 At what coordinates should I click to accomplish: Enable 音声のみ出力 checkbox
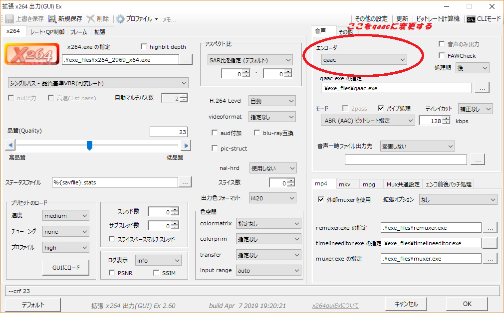point(442,44)
